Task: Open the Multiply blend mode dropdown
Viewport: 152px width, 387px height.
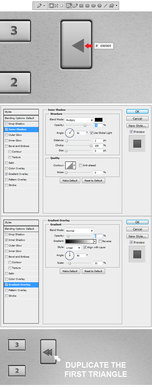Action: point(79,120)
